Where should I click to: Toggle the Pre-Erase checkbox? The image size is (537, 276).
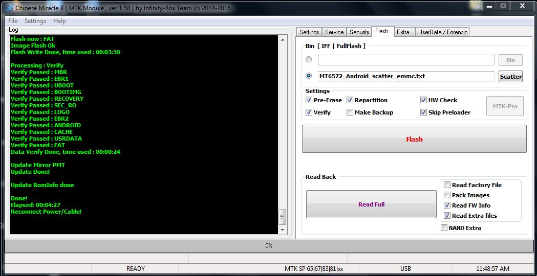(309, 100)
